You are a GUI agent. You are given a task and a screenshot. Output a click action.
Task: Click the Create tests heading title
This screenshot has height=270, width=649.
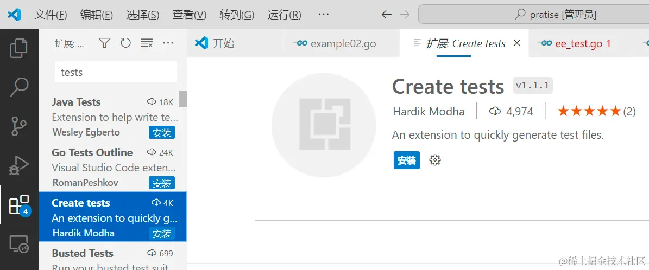(x=448, y=87)
